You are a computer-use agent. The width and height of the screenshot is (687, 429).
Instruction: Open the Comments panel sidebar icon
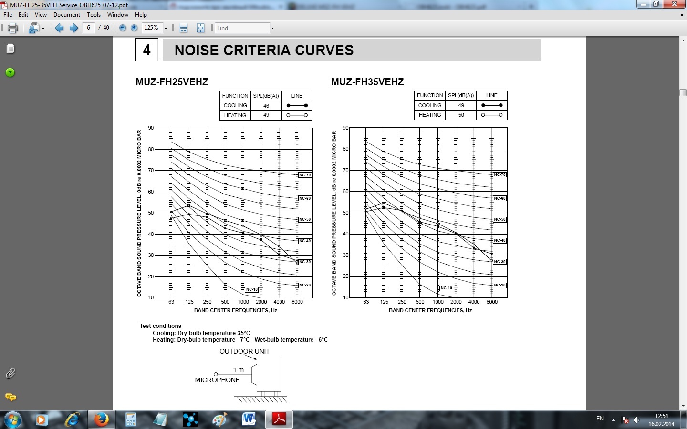[x=10, y=397]
